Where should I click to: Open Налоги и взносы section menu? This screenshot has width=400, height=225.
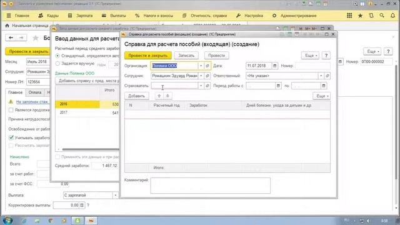(x=154, y=16)
